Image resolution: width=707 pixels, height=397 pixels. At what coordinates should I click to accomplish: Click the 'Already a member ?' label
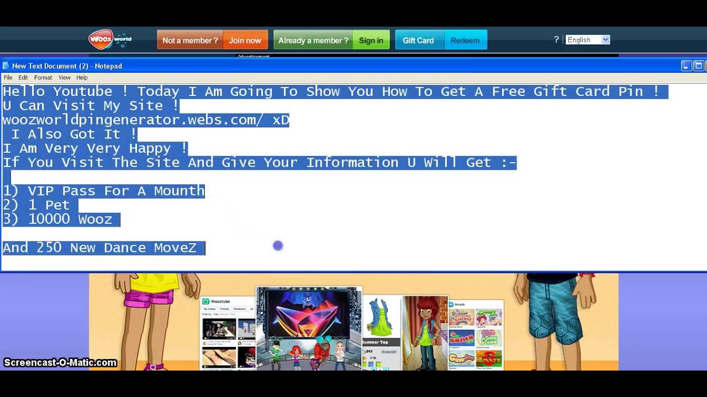[313, 40]
